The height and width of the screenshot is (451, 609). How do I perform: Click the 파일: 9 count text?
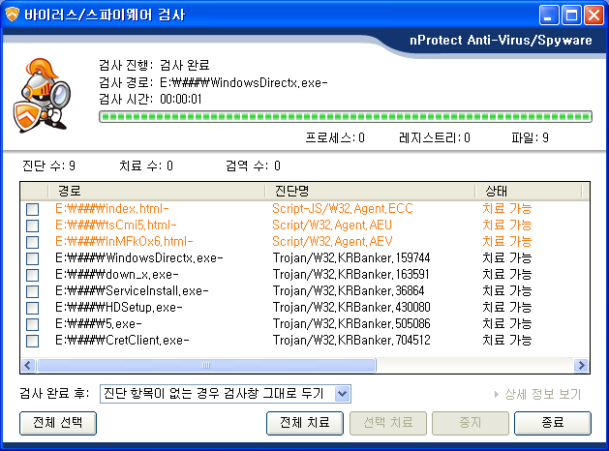point(531,137)
